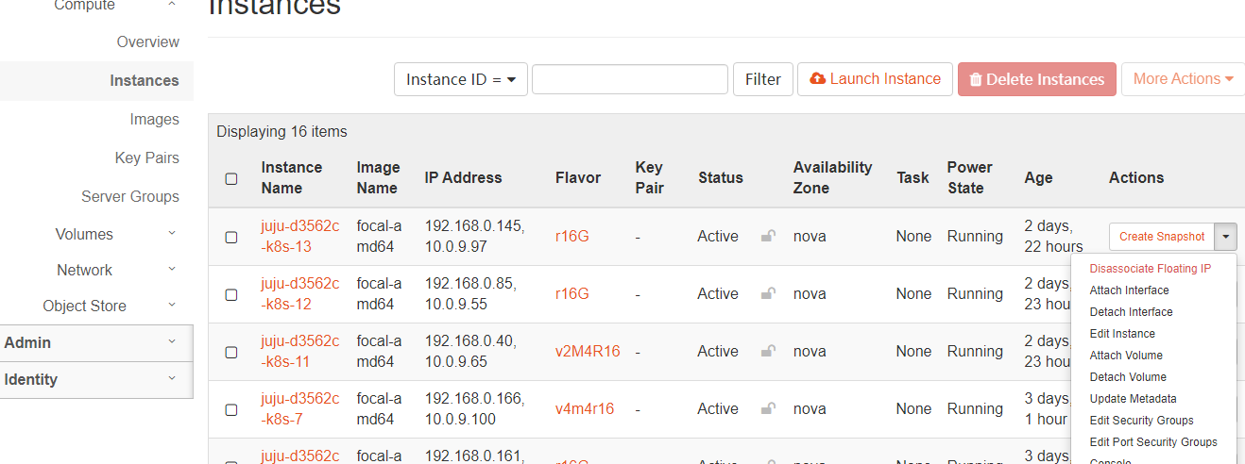Image resolution: width=1245 pixels, height=464 pixels.
Task: Click the Launch Instance button
Action: point(875,79)
